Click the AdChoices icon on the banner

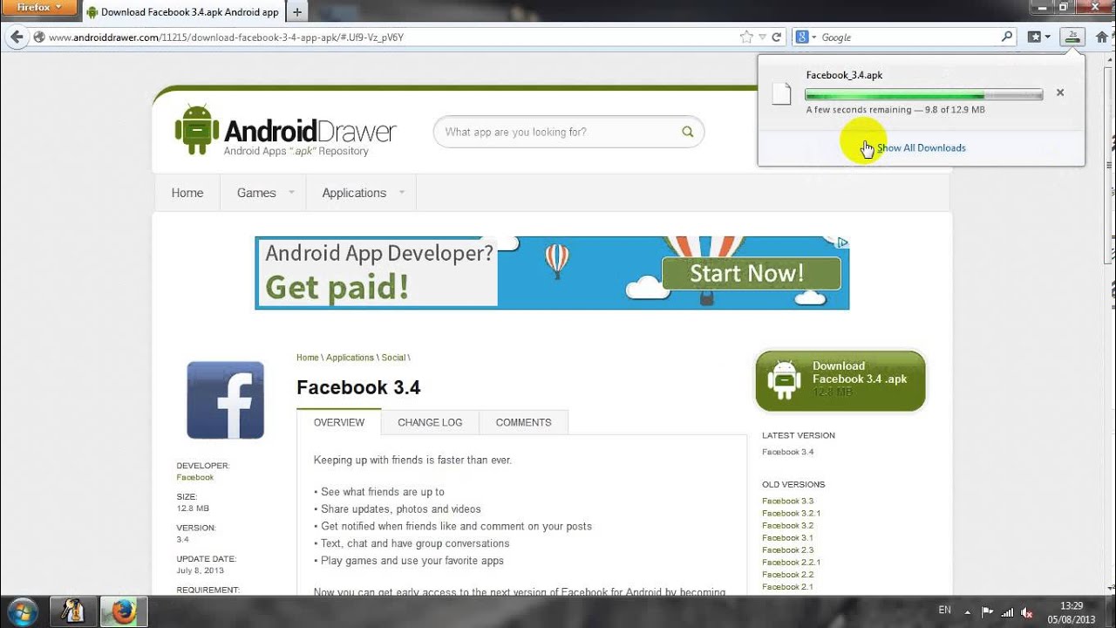(842, 242)
